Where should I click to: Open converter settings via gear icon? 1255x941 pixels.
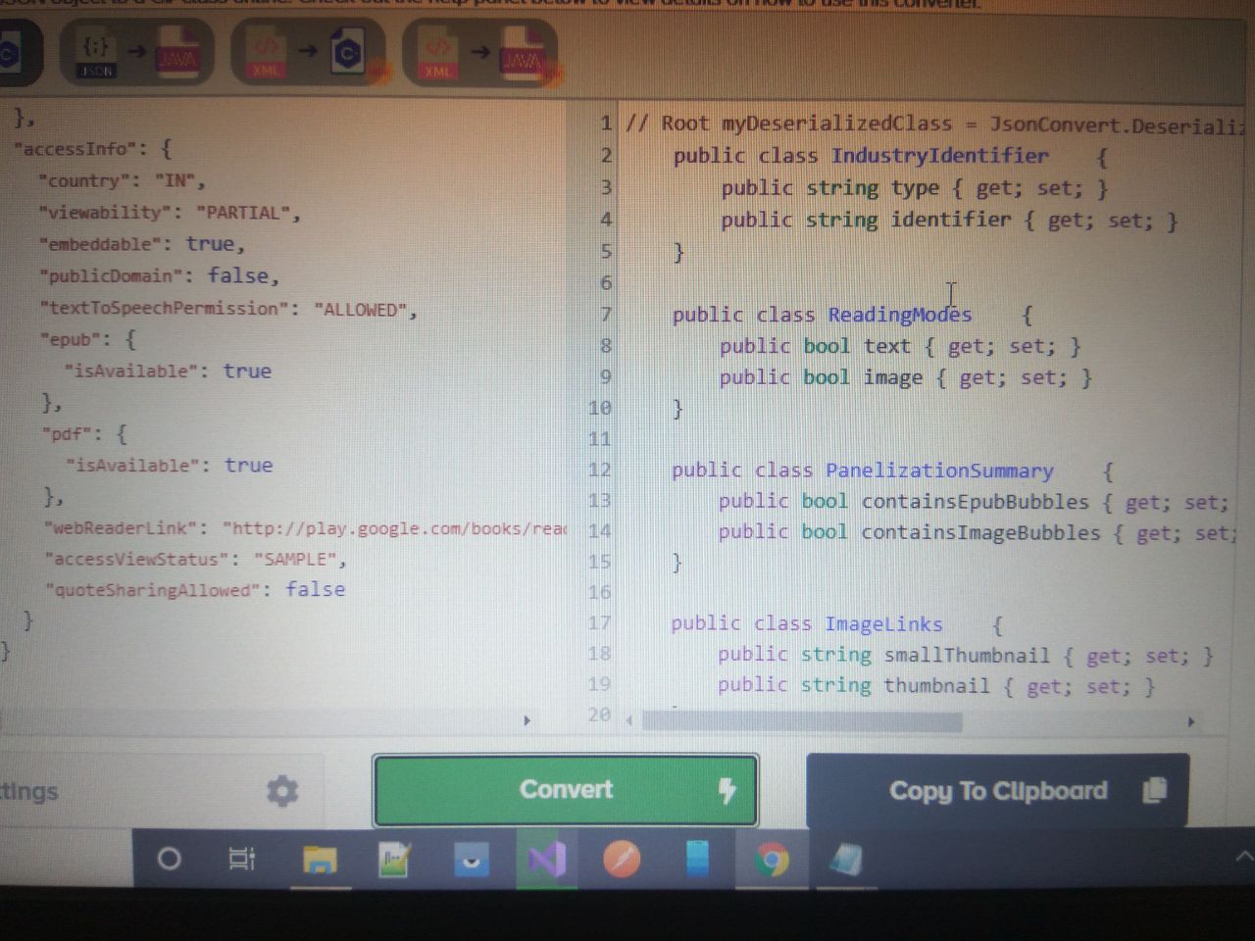pyautogui.click(x=282, y=791)
